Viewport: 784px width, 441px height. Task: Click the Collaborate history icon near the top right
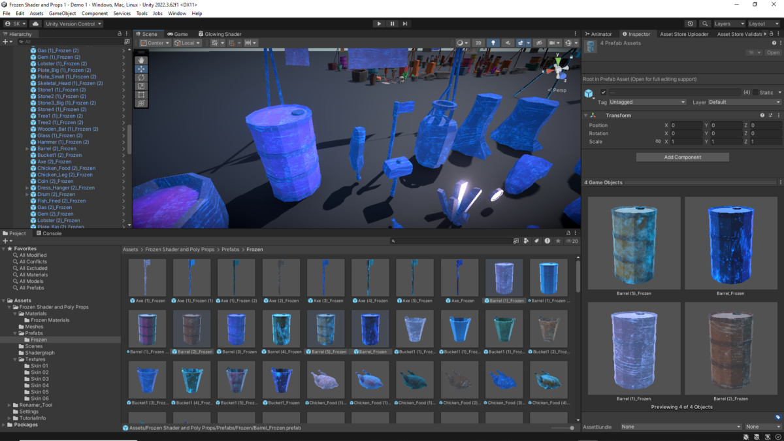pos(691,23)
